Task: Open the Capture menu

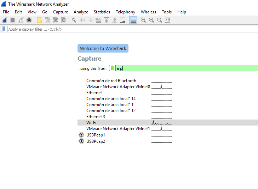Action: (x=61, y=12)
